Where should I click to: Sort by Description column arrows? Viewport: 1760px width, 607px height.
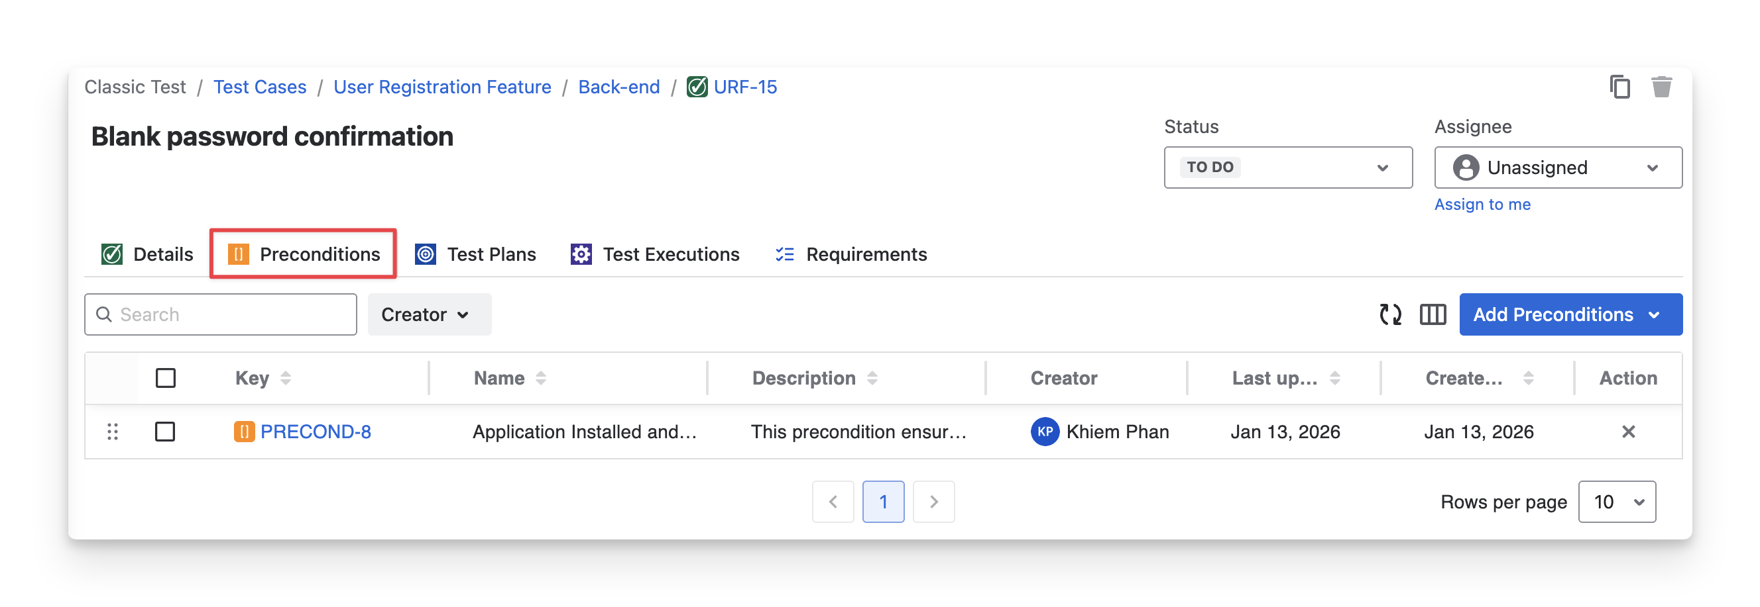tap(872, 378)
